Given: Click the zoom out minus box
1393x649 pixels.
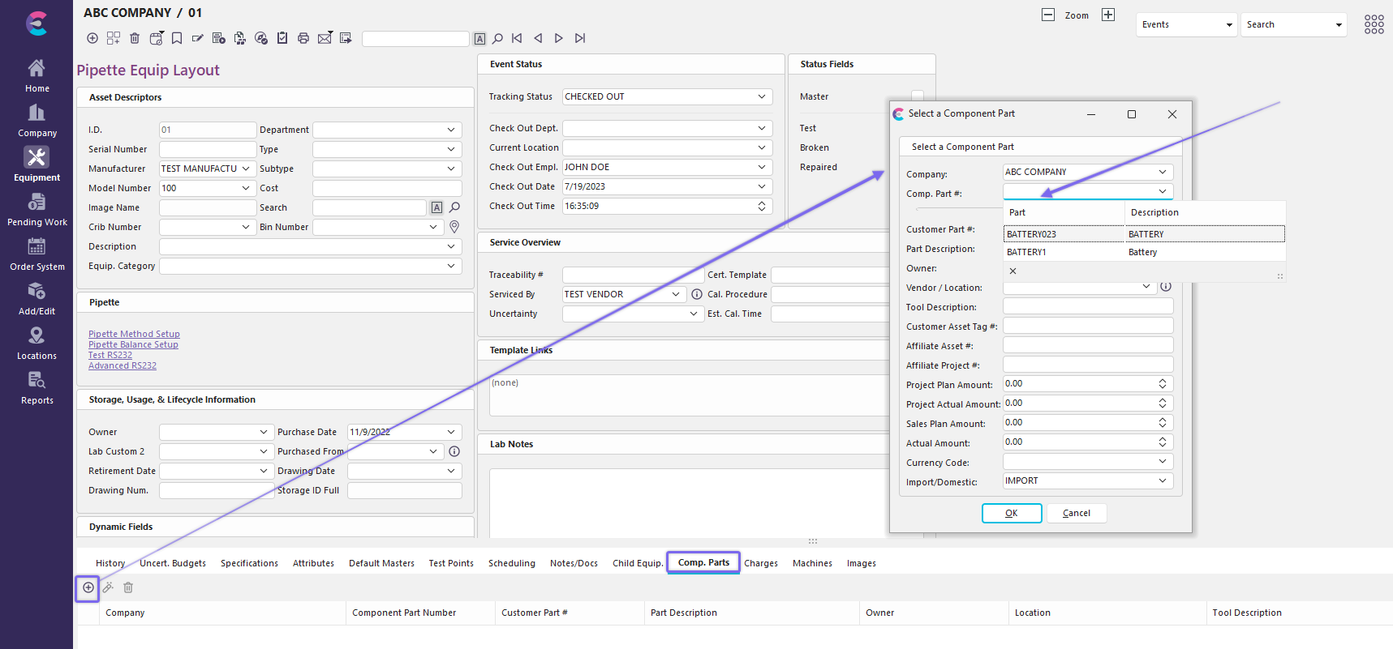Looking at the screenshot, I should 1048,15.
